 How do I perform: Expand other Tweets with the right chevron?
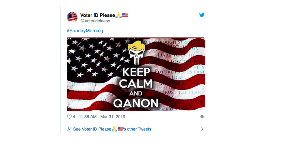(x=202, y=129)
